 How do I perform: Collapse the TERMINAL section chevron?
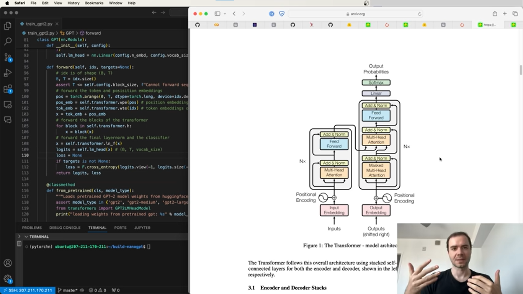[x=26, y=237]
